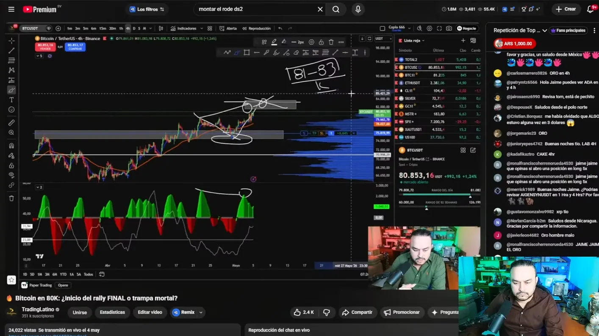599x336 pixels.
Task: Change drawing line color in floating toolbar
Action: click(274, 42)
